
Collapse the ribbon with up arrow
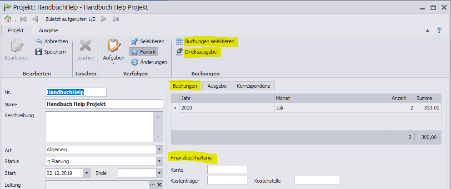click(x=427, y=30)
